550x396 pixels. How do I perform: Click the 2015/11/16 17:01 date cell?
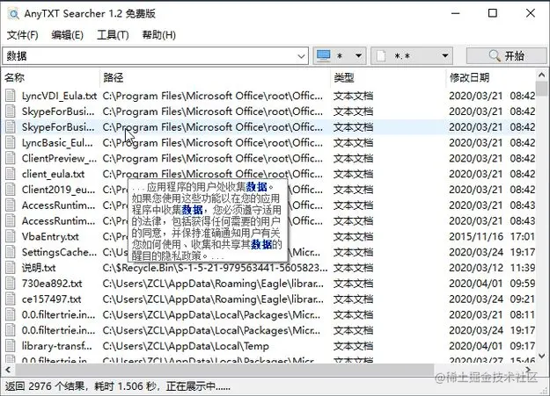pos(492,236)
